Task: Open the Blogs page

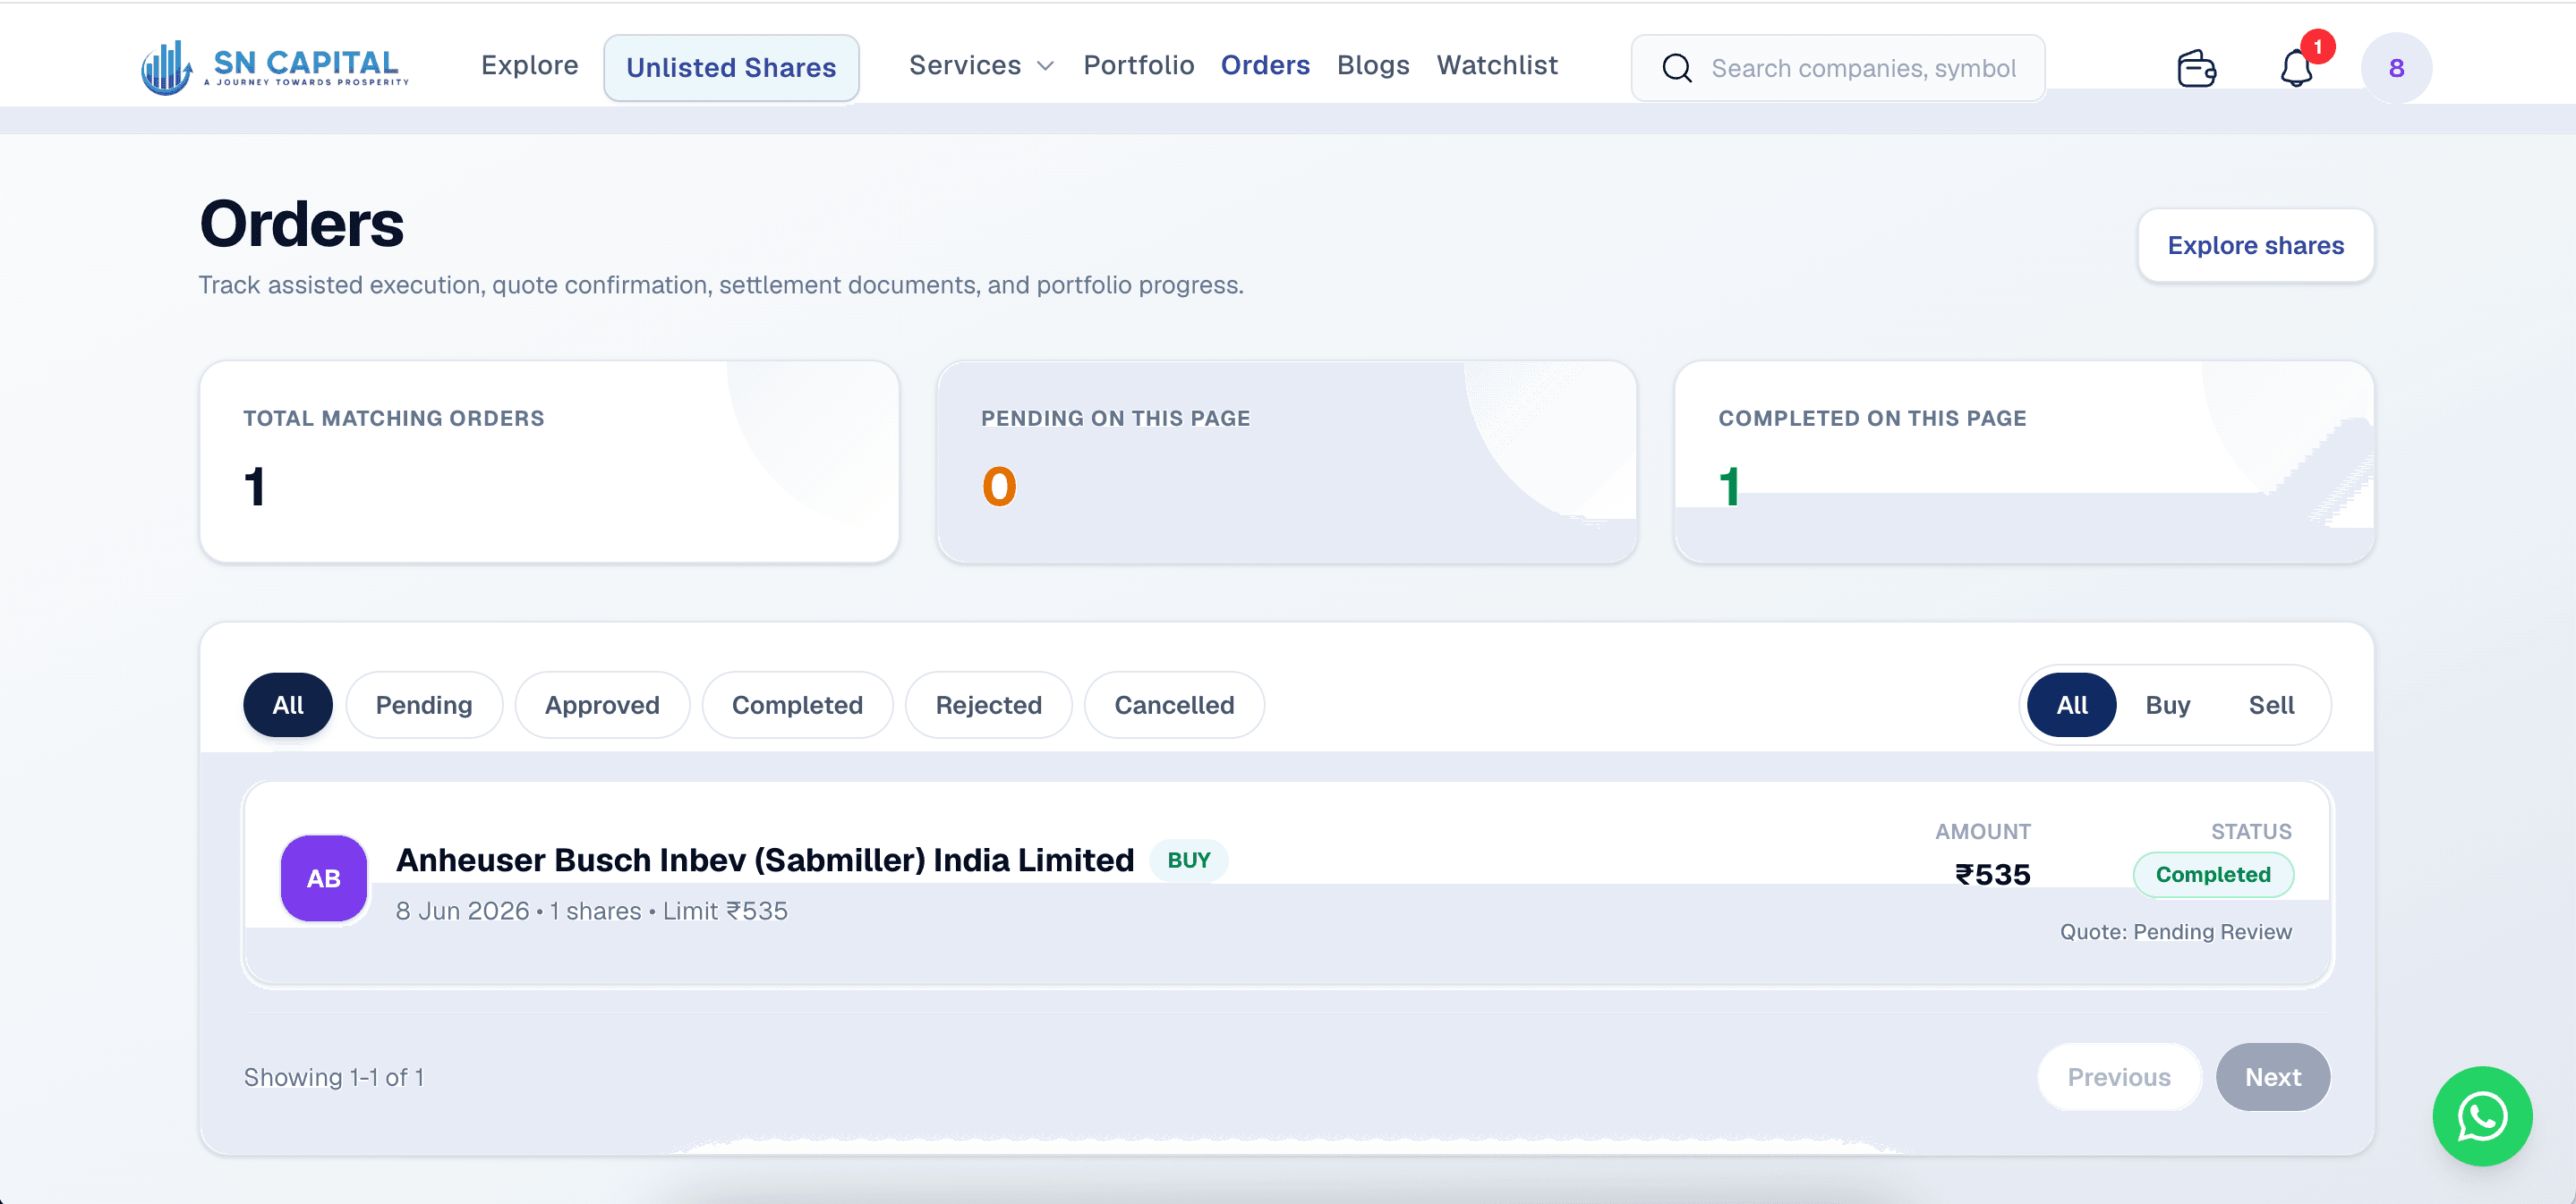Action: [x=1373, y=65]
